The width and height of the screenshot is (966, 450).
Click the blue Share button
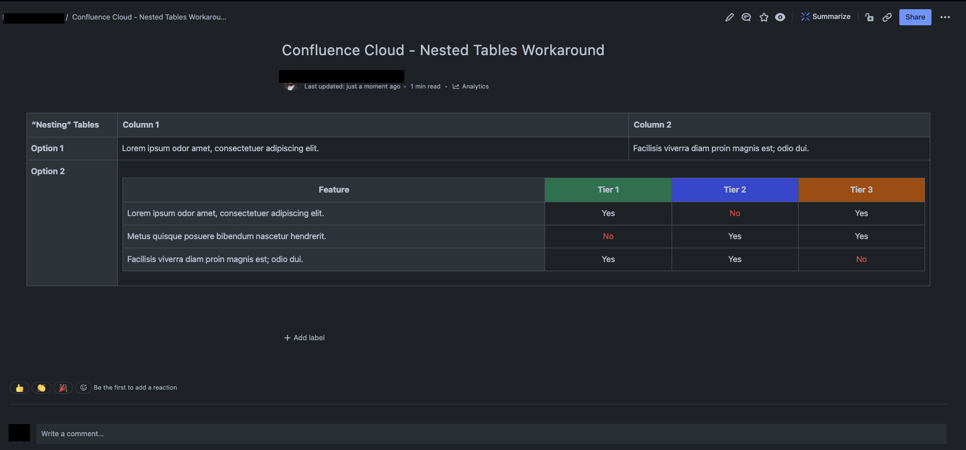[915, 17]
